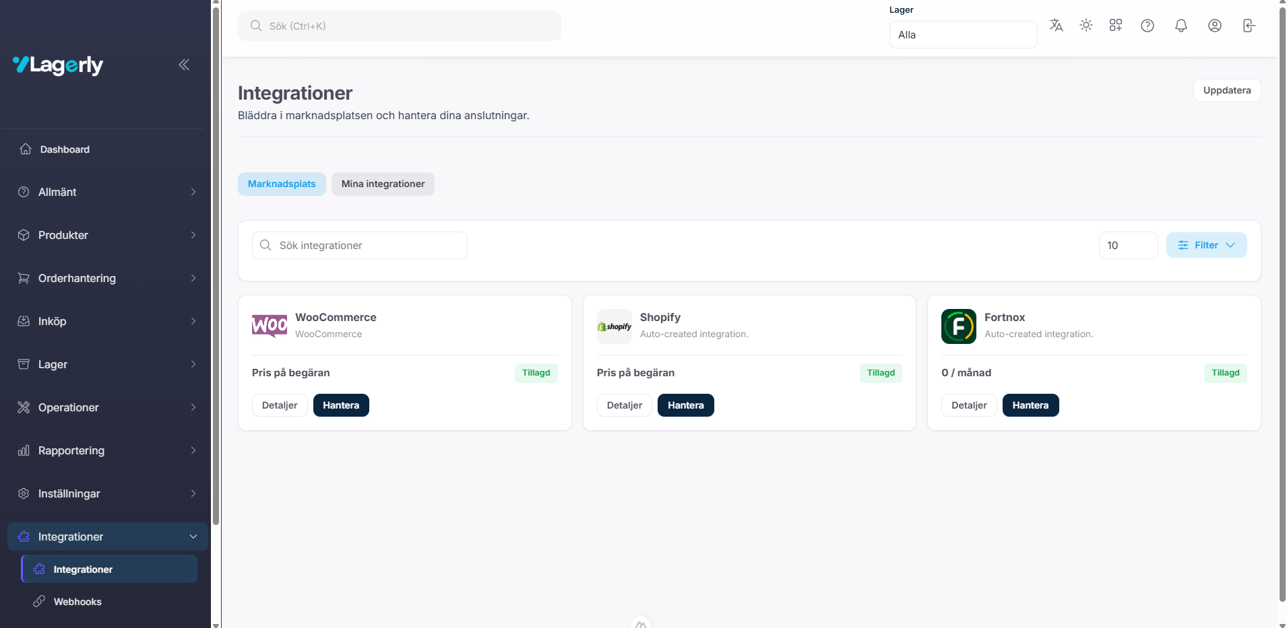Click the logout icon in the topbar
Viewport: 1287px width, 628px height.
(x=1249, y=25)
